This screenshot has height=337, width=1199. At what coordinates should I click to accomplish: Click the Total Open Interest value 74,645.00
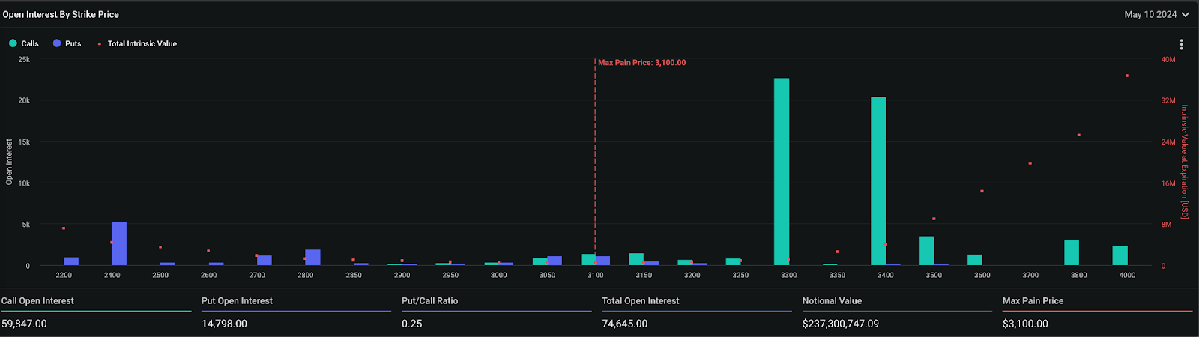click(625, 324)
